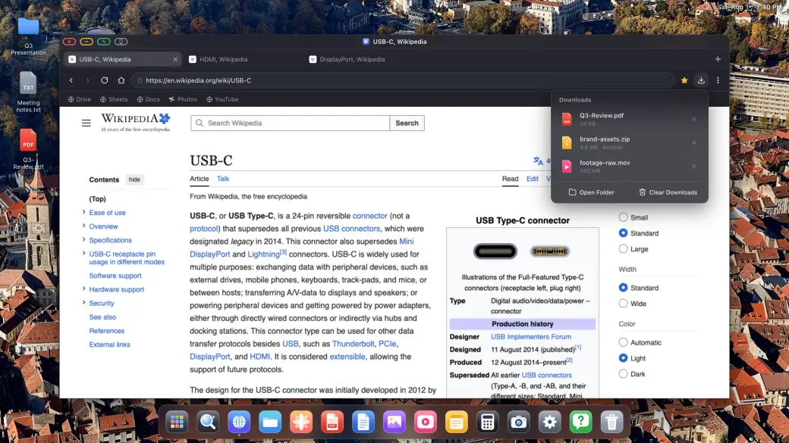
Task: Expand Specifications contents section
Action: [83, 239]
